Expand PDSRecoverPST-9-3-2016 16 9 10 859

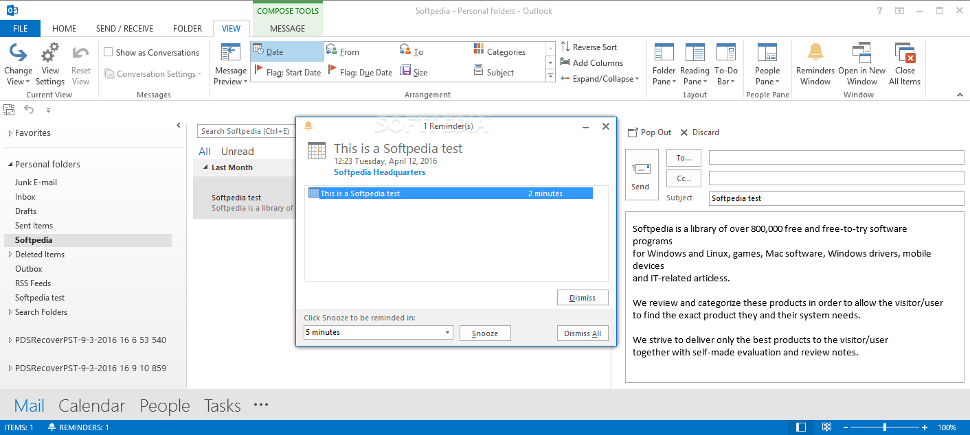[x=10, y=368]
